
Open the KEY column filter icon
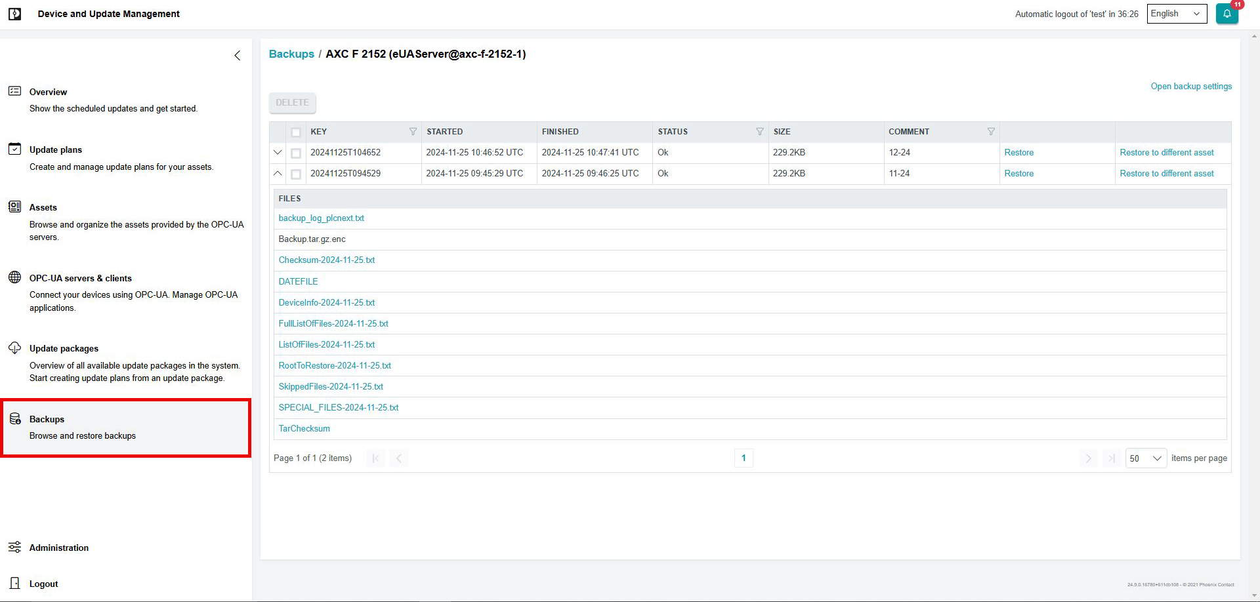click(x=413, y=132)
